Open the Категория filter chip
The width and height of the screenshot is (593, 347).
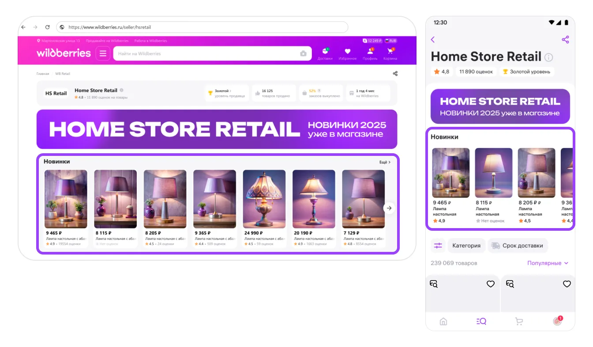pos(466,246)
